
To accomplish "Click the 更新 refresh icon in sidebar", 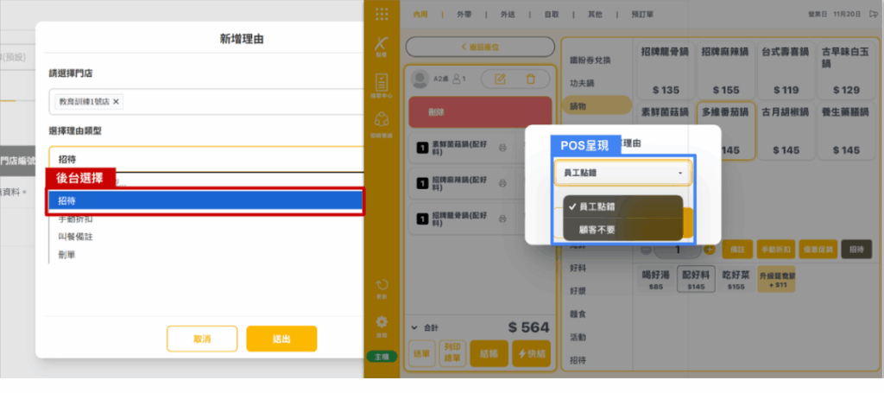I will [381, 288].
